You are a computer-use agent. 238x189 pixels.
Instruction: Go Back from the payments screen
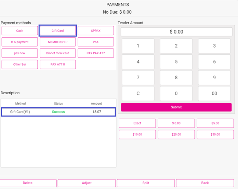(205, 183)
